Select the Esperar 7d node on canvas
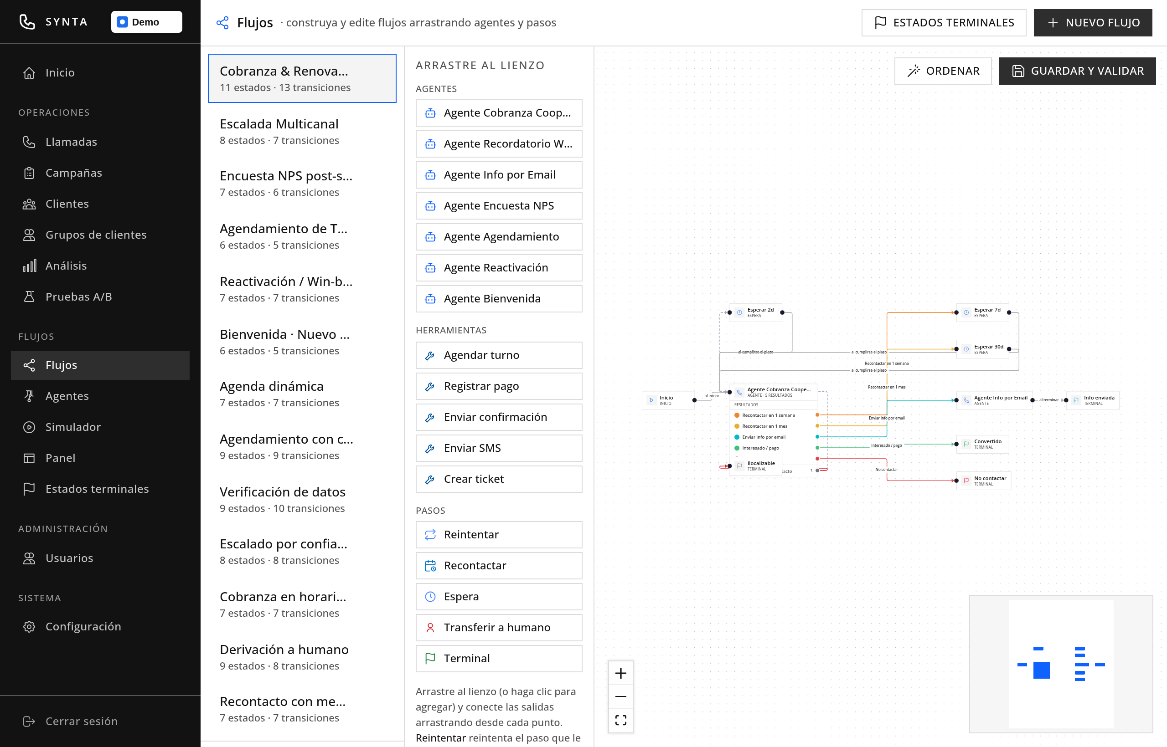 (982, 312)
